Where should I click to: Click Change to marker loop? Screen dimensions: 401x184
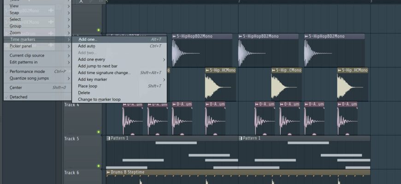(99, 99)
